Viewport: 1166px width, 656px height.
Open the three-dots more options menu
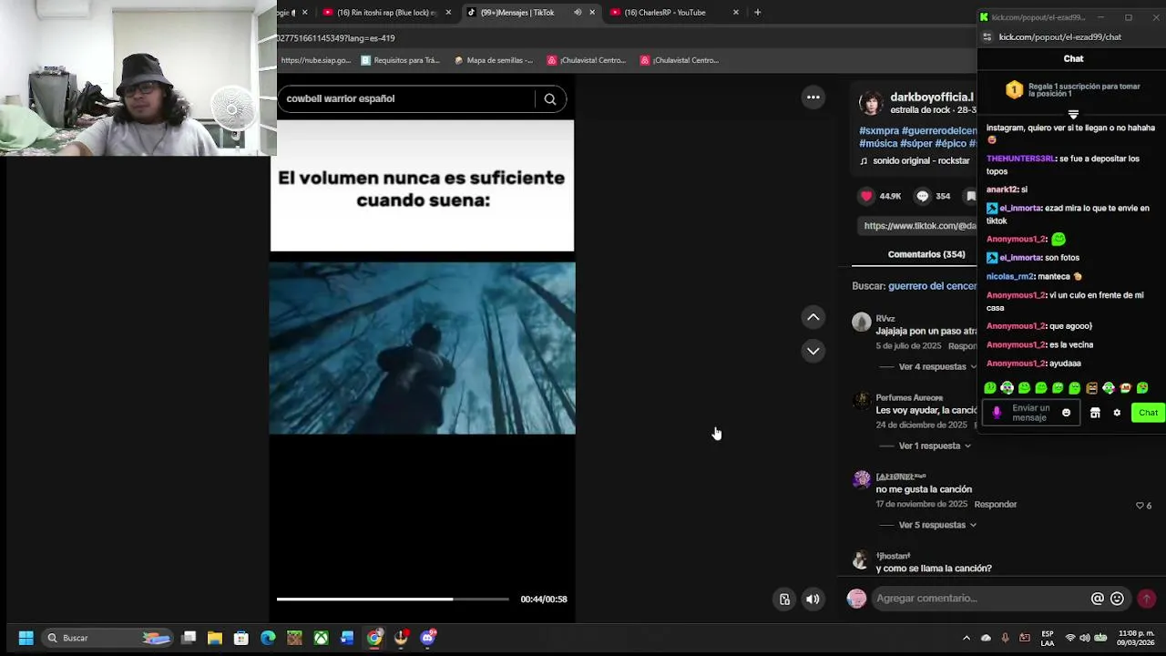[813, 97]
